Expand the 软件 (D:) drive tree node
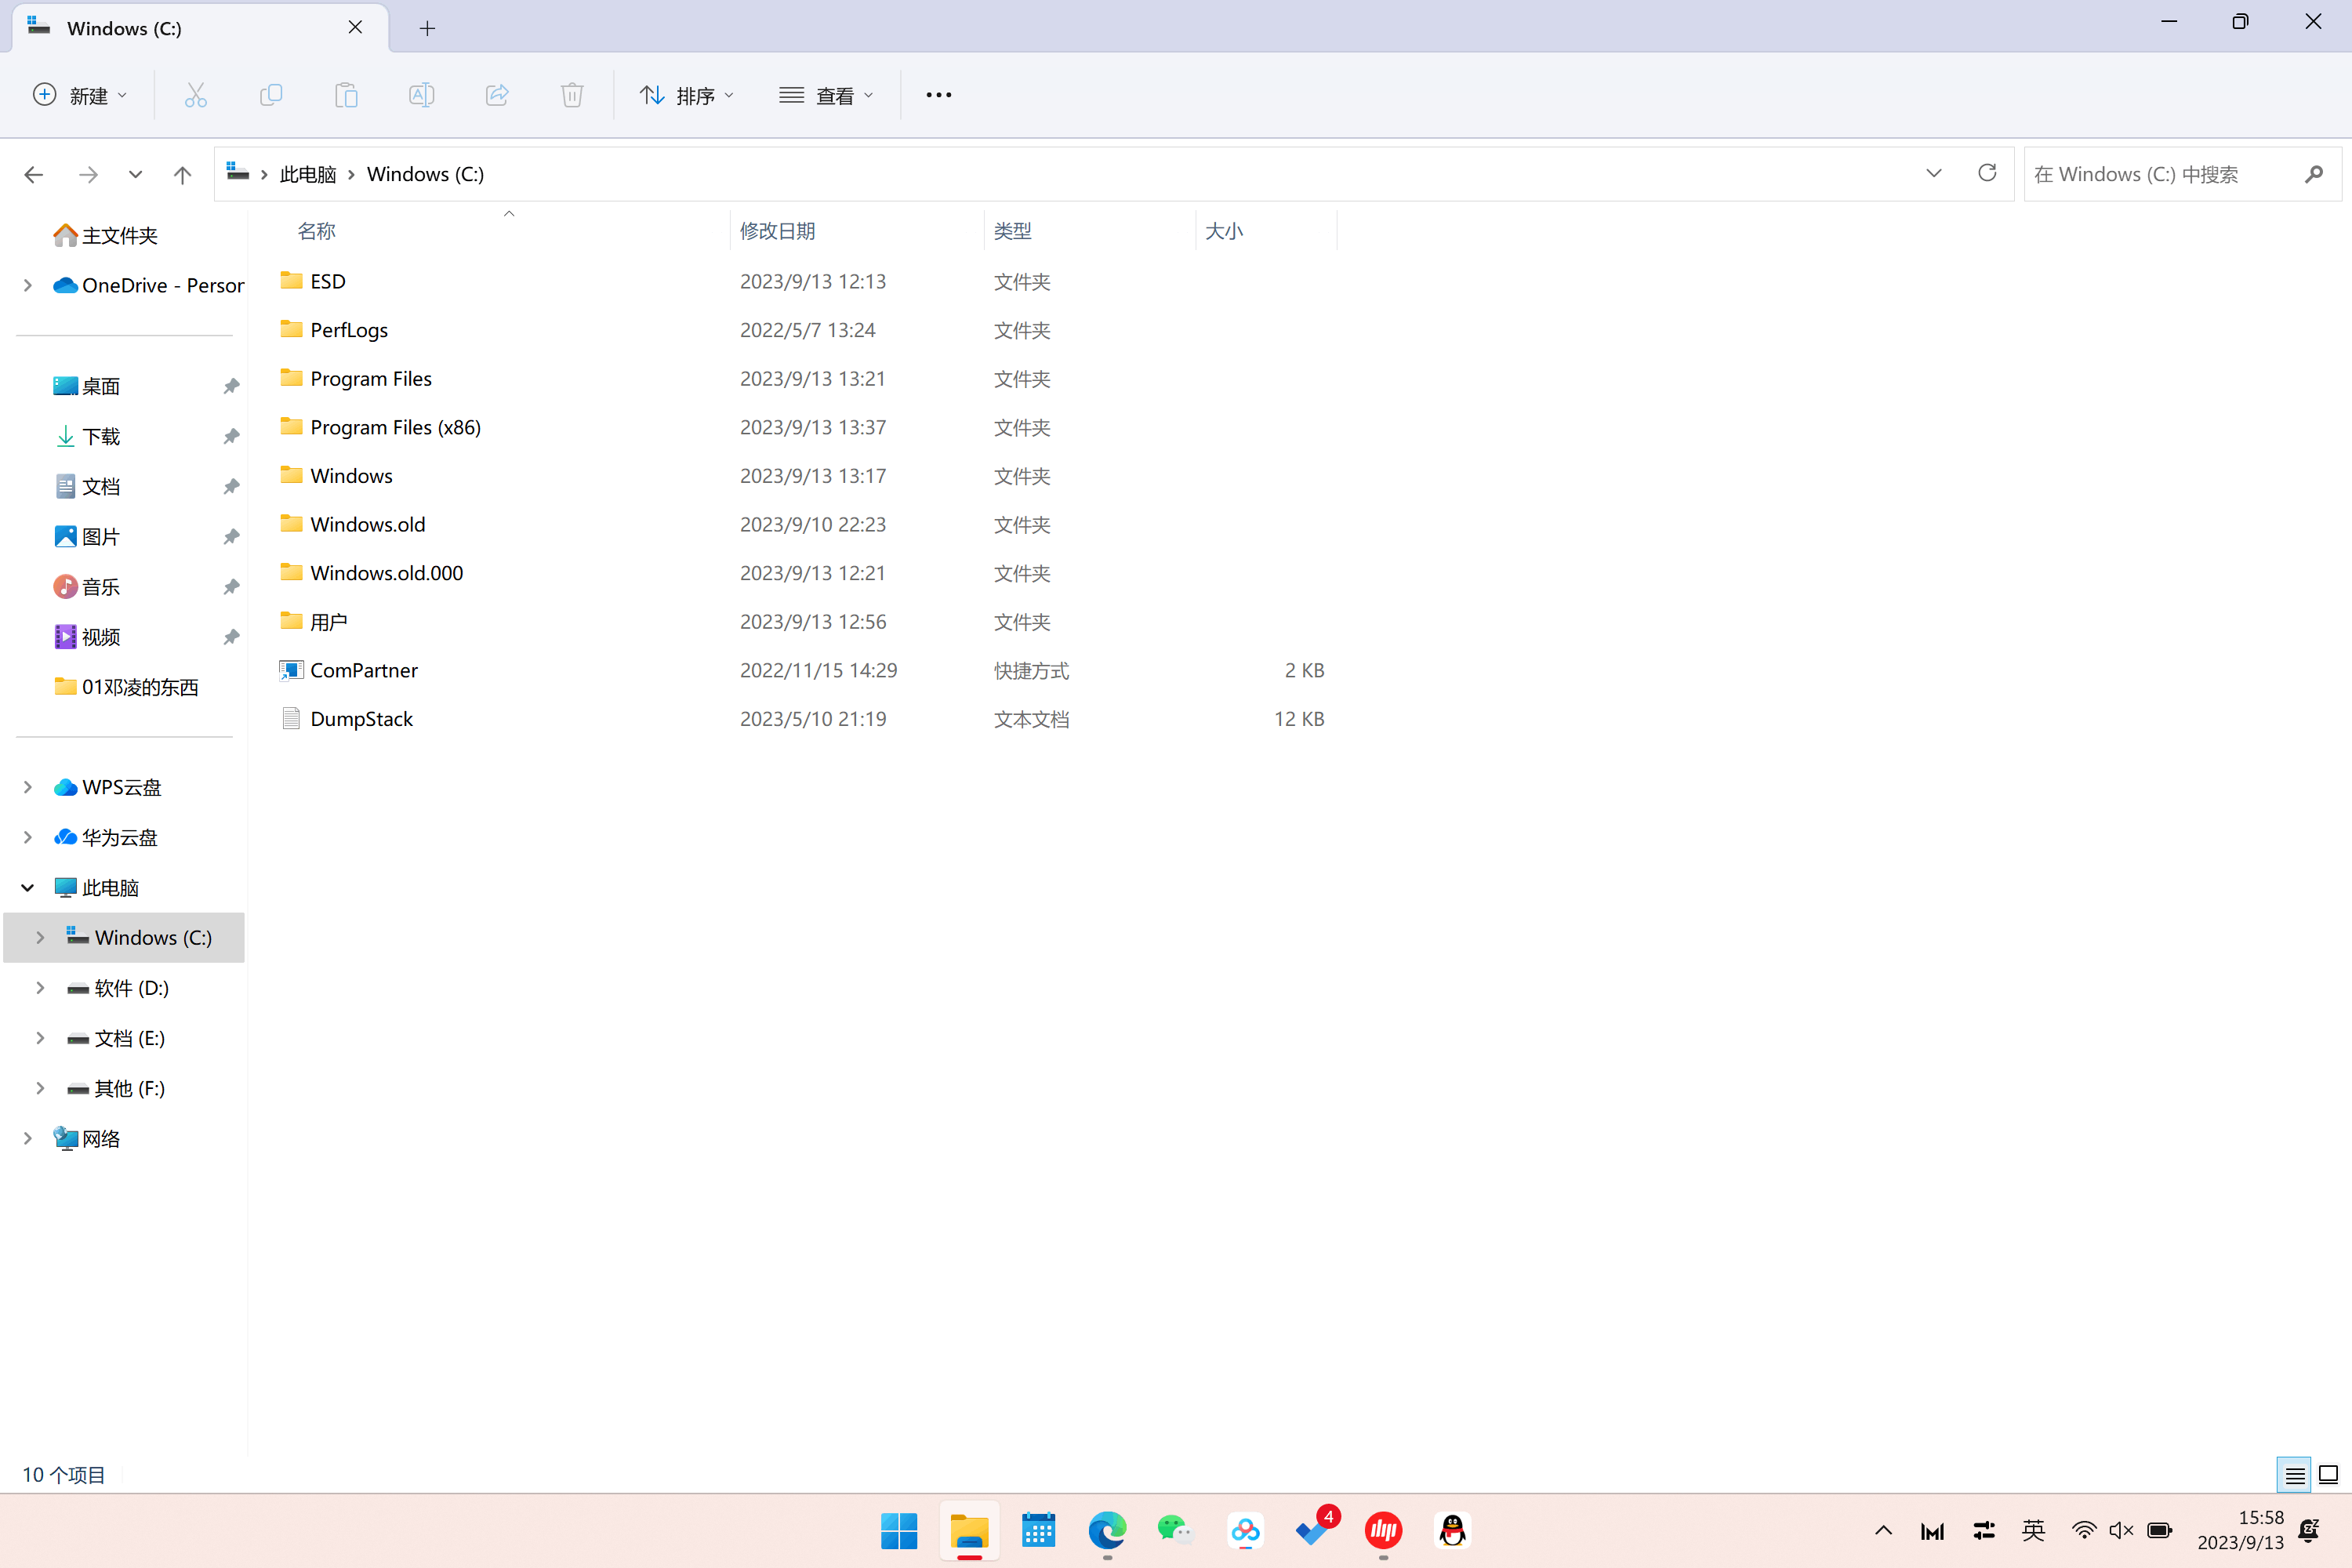The image size is (2352, 1568). pyautogui.click(x=40, y=988)
